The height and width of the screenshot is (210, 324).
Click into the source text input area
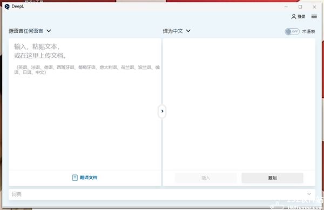(x=85, y=104)
